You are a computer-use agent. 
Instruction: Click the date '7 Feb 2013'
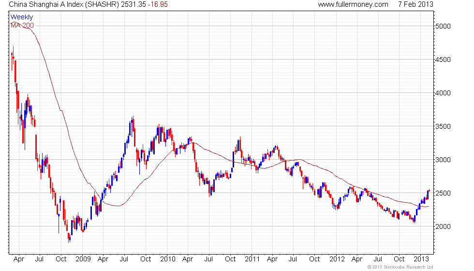click(x=415, y=4)
